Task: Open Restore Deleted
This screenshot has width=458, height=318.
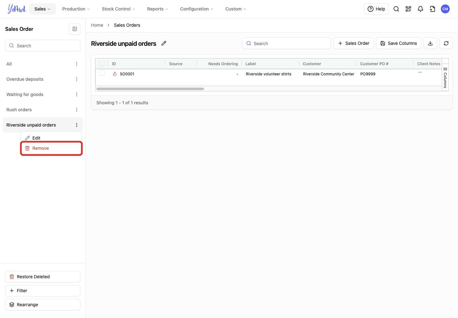Action: click(x=43, y=277)
